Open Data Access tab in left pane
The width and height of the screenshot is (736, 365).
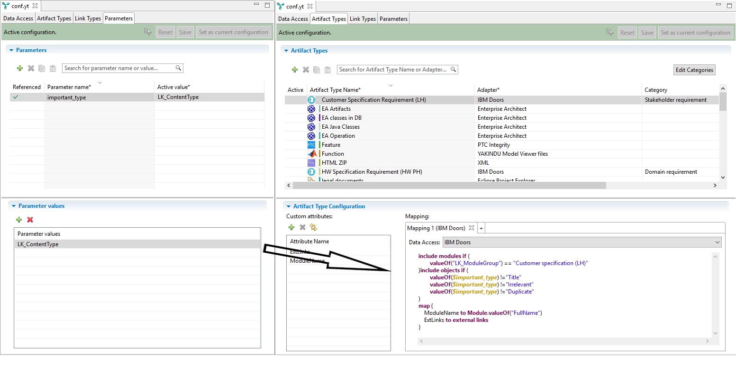point(18,18)
